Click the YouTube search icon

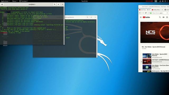pyautogui.click(x=160, y=17)
